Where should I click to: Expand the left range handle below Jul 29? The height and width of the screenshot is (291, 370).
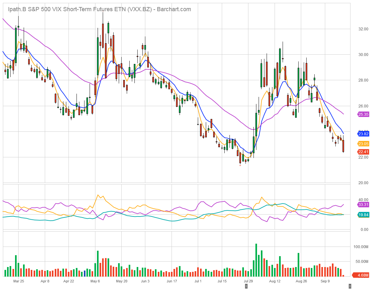(x=246, y=287)
